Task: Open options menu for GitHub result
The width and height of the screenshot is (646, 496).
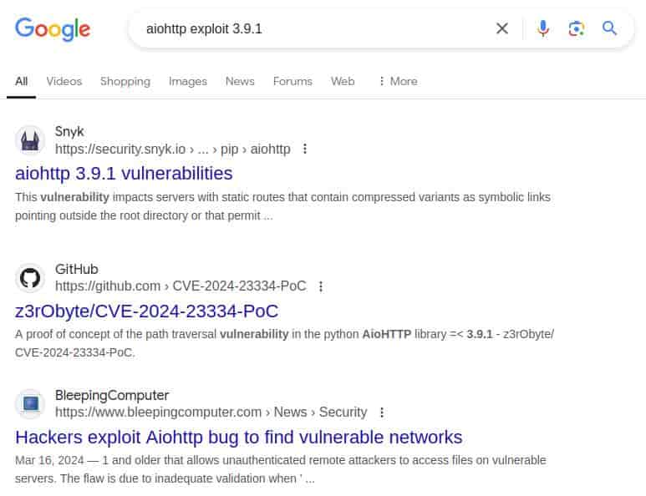Action: [321, 286]
